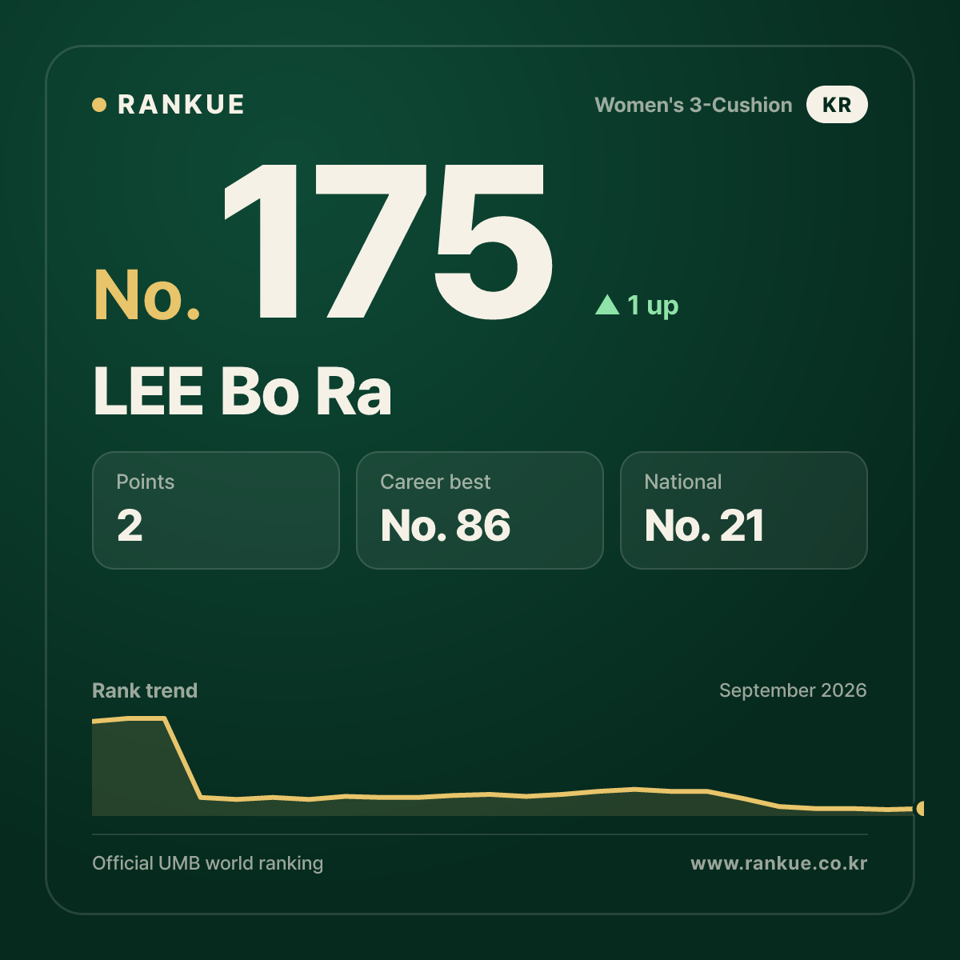Open the www.rankue.co.kr link
The image size is (960, 960).
tap(779, 863)
